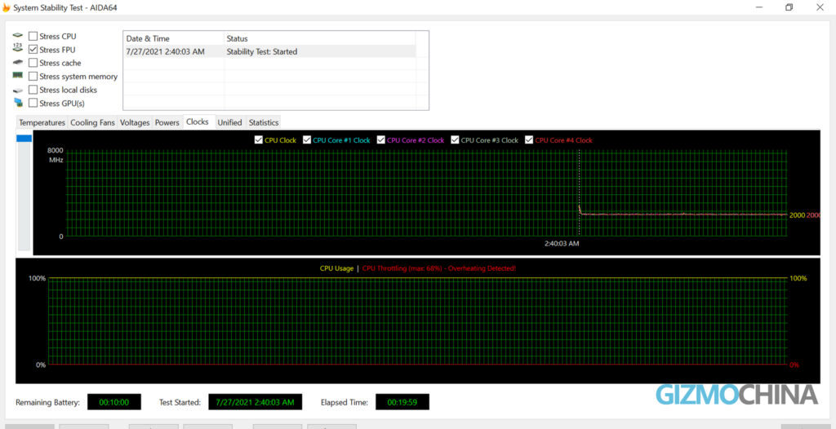This screenshot has width=836, height=429.
Task: Open the Powers tab
Action: (167, 122)
